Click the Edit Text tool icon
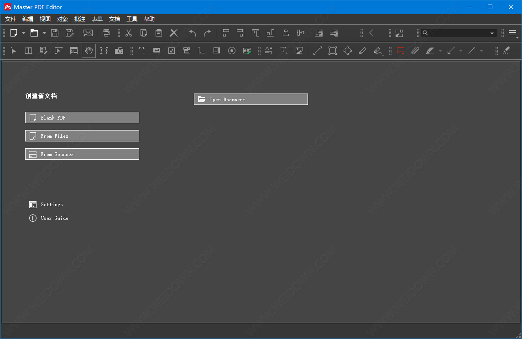 click(x=29, y=51)
